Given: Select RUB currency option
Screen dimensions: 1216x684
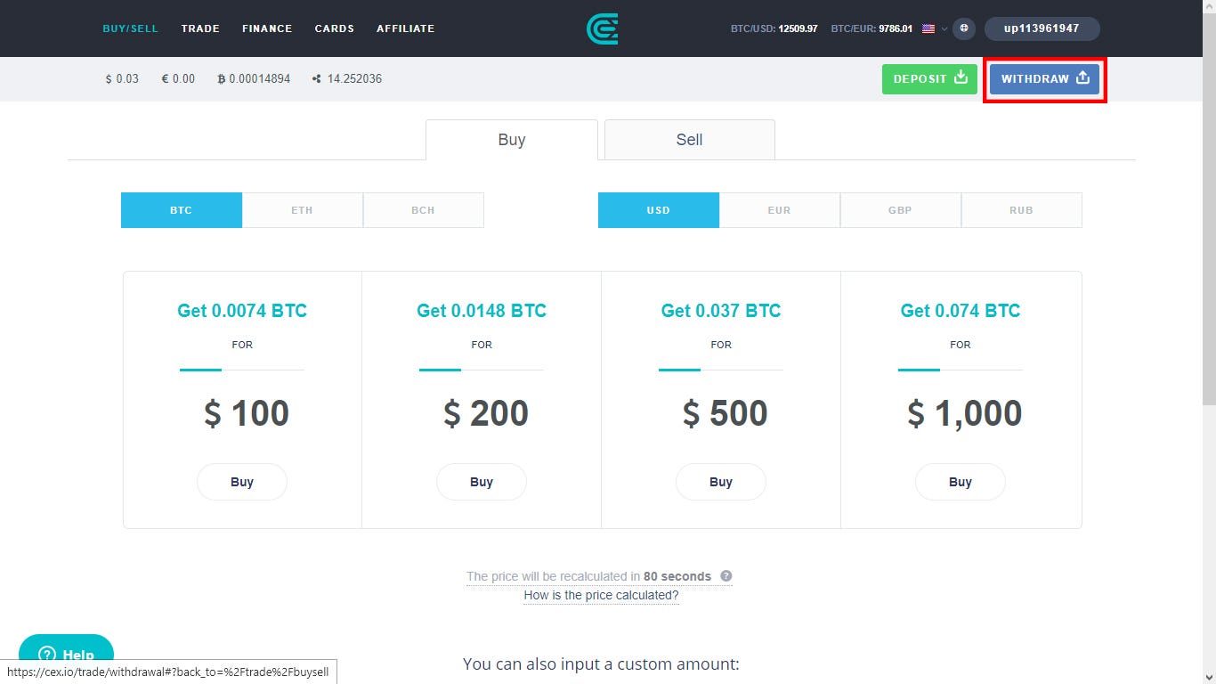Looking at the screenshot, I should point(1021,210).
